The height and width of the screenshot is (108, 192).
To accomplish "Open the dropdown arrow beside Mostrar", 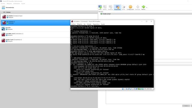I will coord(147,7).
